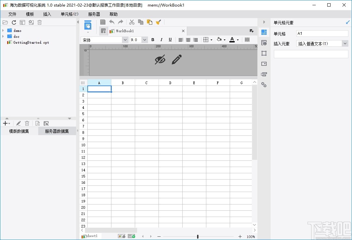Toggle italic formatting
This screenshot has width=352, height=240.
click(161, 40)
